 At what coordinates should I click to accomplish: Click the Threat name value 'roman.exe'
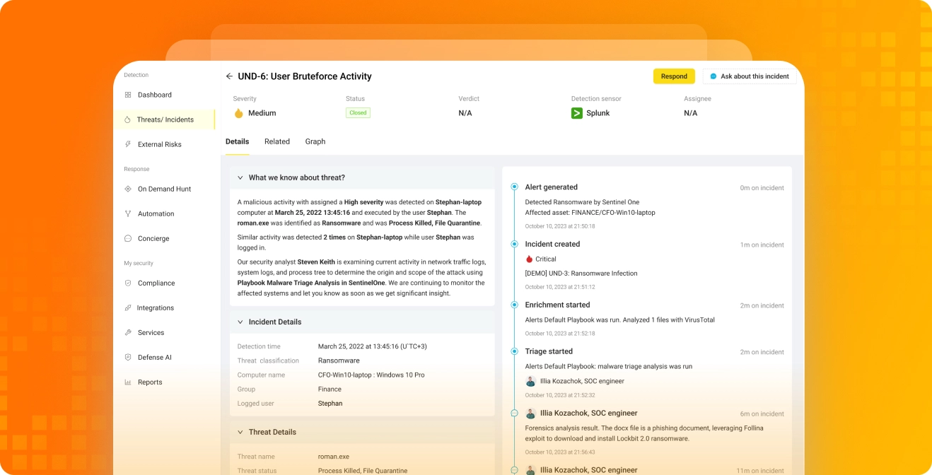(334, 457)
